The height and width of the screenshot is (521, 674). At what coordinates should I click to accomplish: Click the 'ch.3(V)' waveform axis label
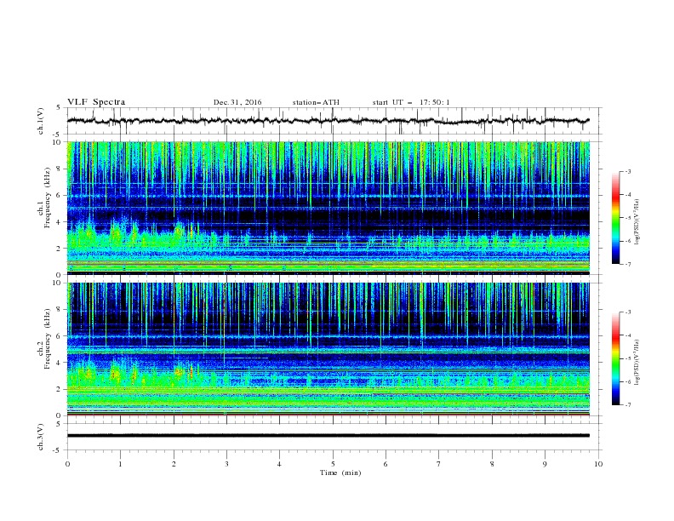point(41,437)
